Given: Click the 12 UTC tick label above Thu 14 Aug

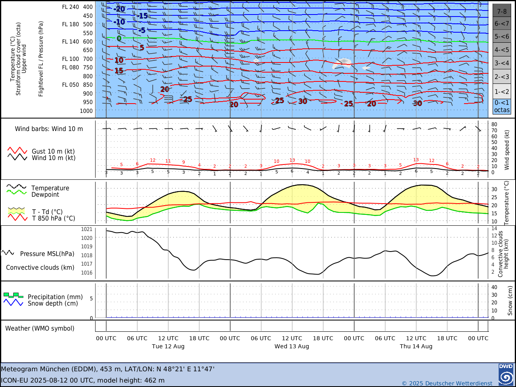Looking at the screenshot, I should pos(416,338).
